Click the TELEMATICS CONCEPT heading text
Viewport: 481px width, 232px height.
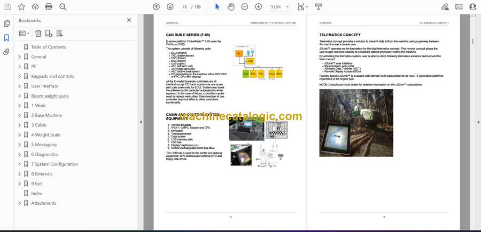coord(340,35)
